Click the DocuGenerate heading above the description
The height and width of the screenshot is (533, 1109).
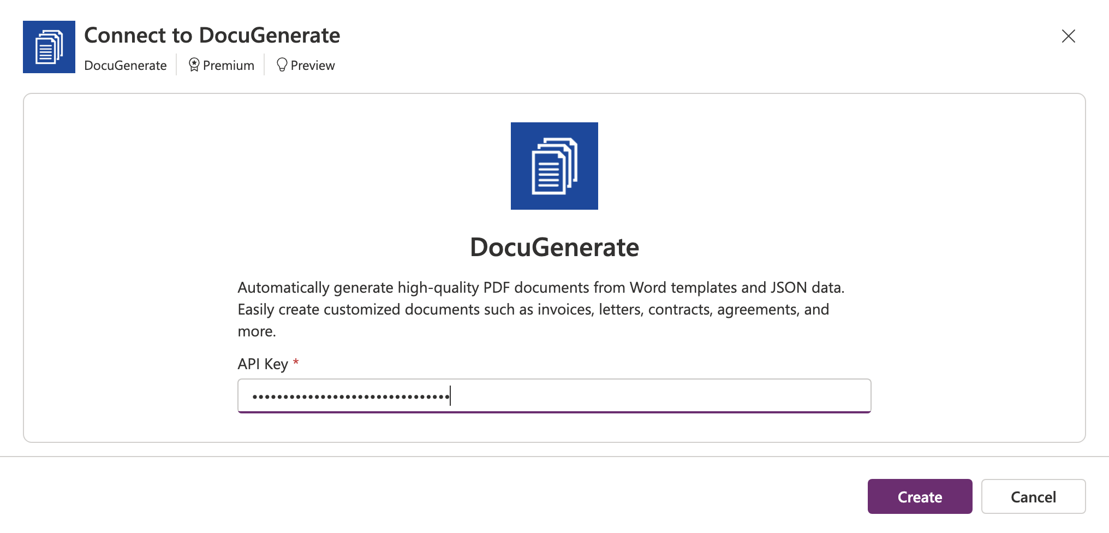554,247
